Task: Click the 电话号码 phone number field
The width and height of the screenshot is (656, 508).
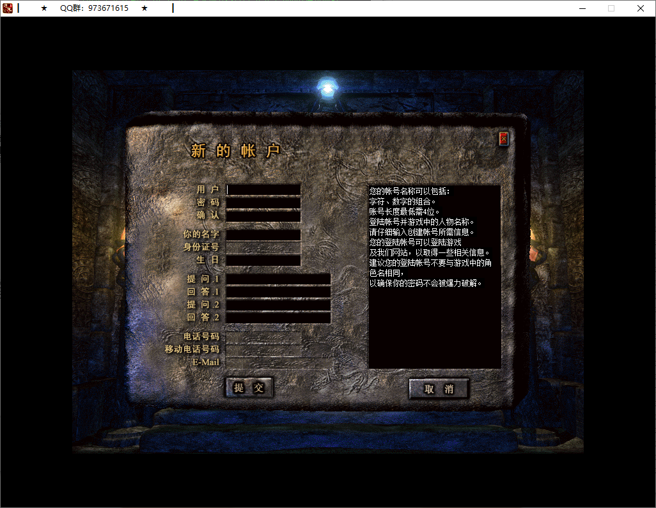Action: 263,337
